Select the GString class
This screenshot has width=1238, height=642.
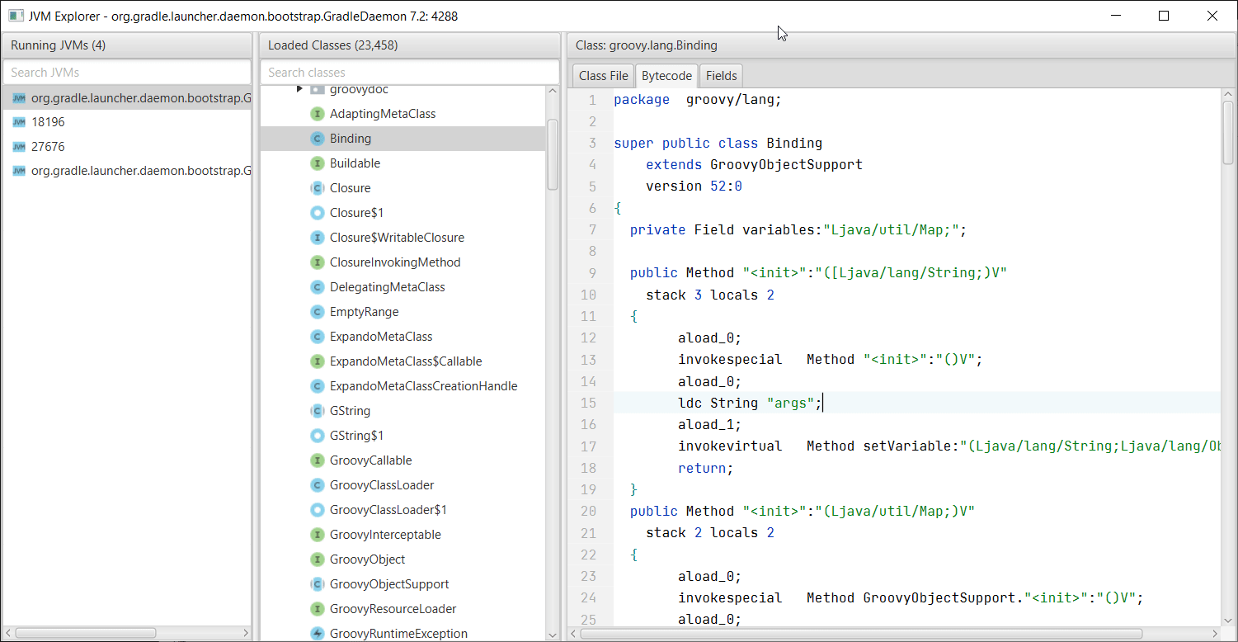[x=403, y=411]
